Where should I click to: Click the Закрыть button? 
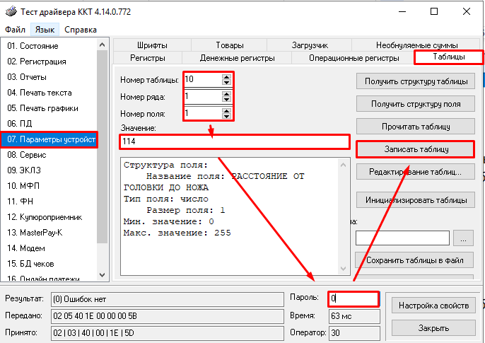click(x=433, y=328)
